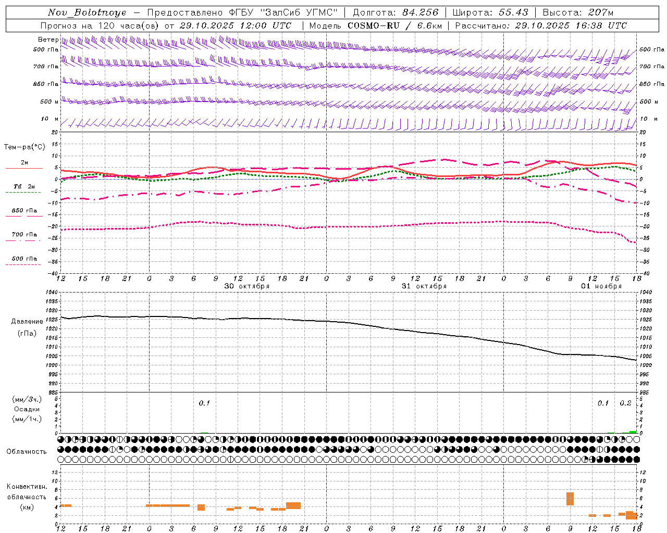The image size is (667, 533).
Task: Click the 01 ноября date label
Action: click(x=601, y=286)
